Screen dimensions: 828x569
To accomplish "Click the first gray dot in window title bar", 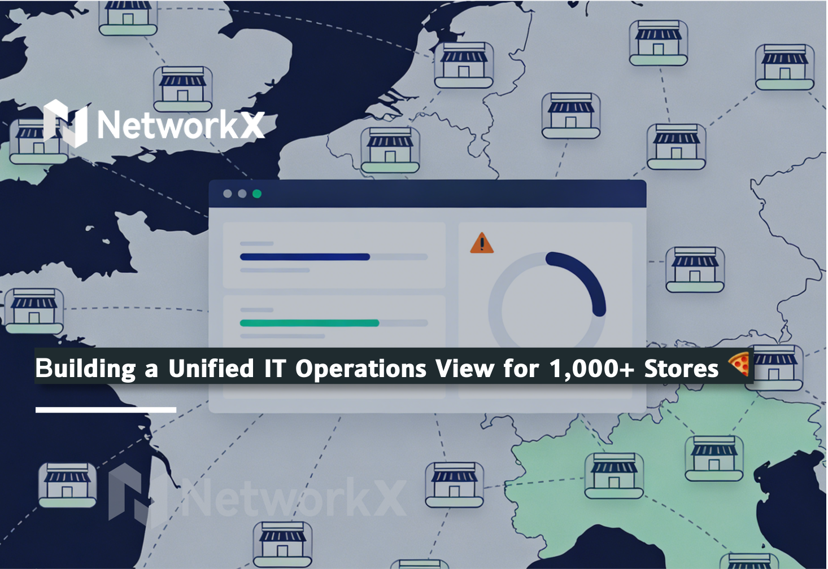I will coord(228,194).
